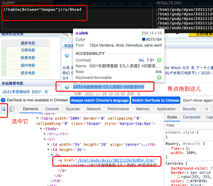
Task: Collapse the tbody node
Action: tap(41, 129)
